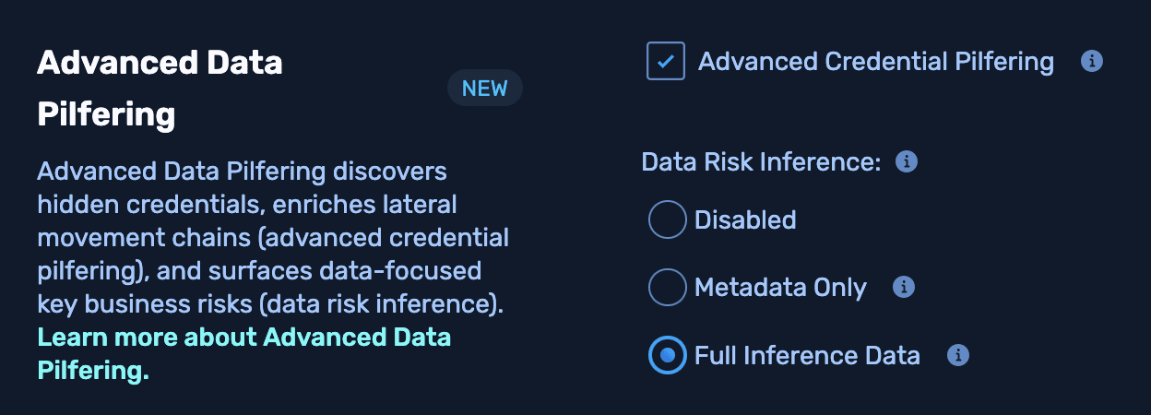The image size is (1151, 415).
Task: Open the Data Risk Inference info icon
Action: 908,162
